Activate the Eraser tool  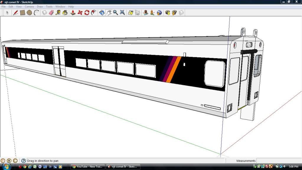[x=51, y=13]
